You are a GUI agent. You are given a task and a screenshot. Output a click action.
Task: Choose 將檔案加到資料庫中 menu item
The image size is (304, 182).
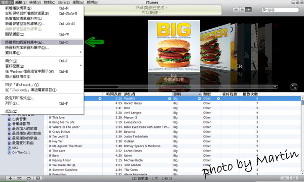point(42,42)
